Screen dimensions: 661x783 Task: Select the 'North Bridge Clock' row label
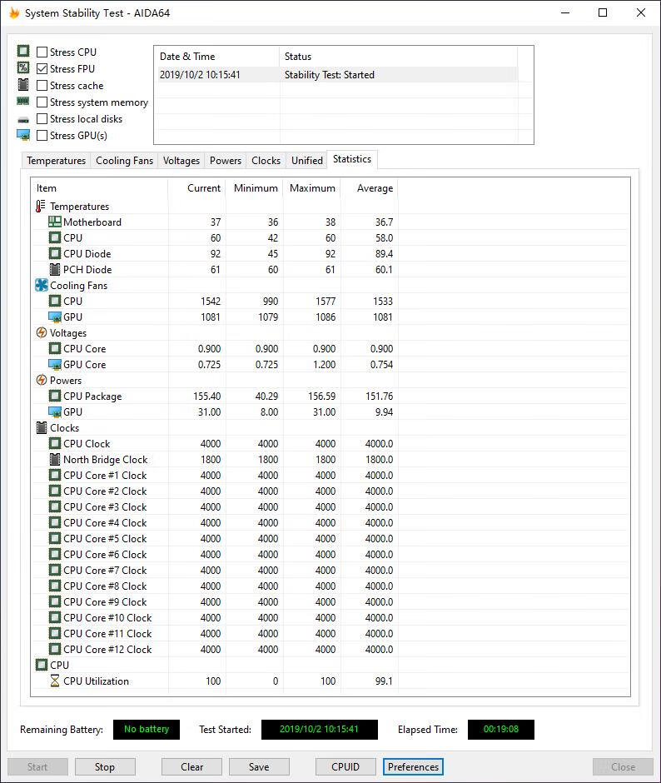(x=106, y=460)
